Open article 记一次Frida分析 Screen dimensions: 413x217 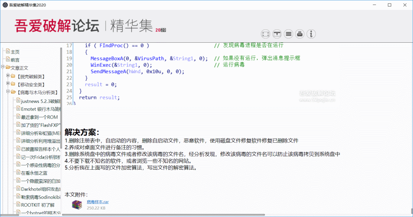[x=41, y=157]
